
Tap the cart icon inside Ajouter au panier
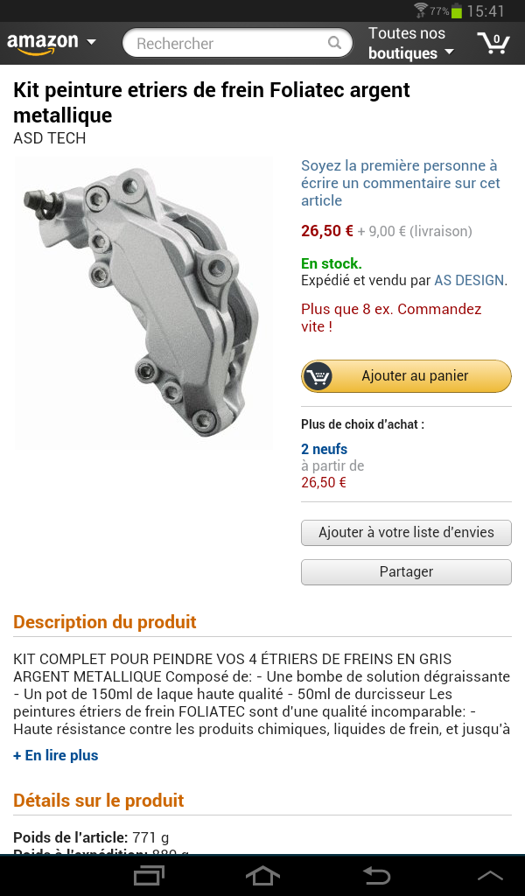click(318, 376)
